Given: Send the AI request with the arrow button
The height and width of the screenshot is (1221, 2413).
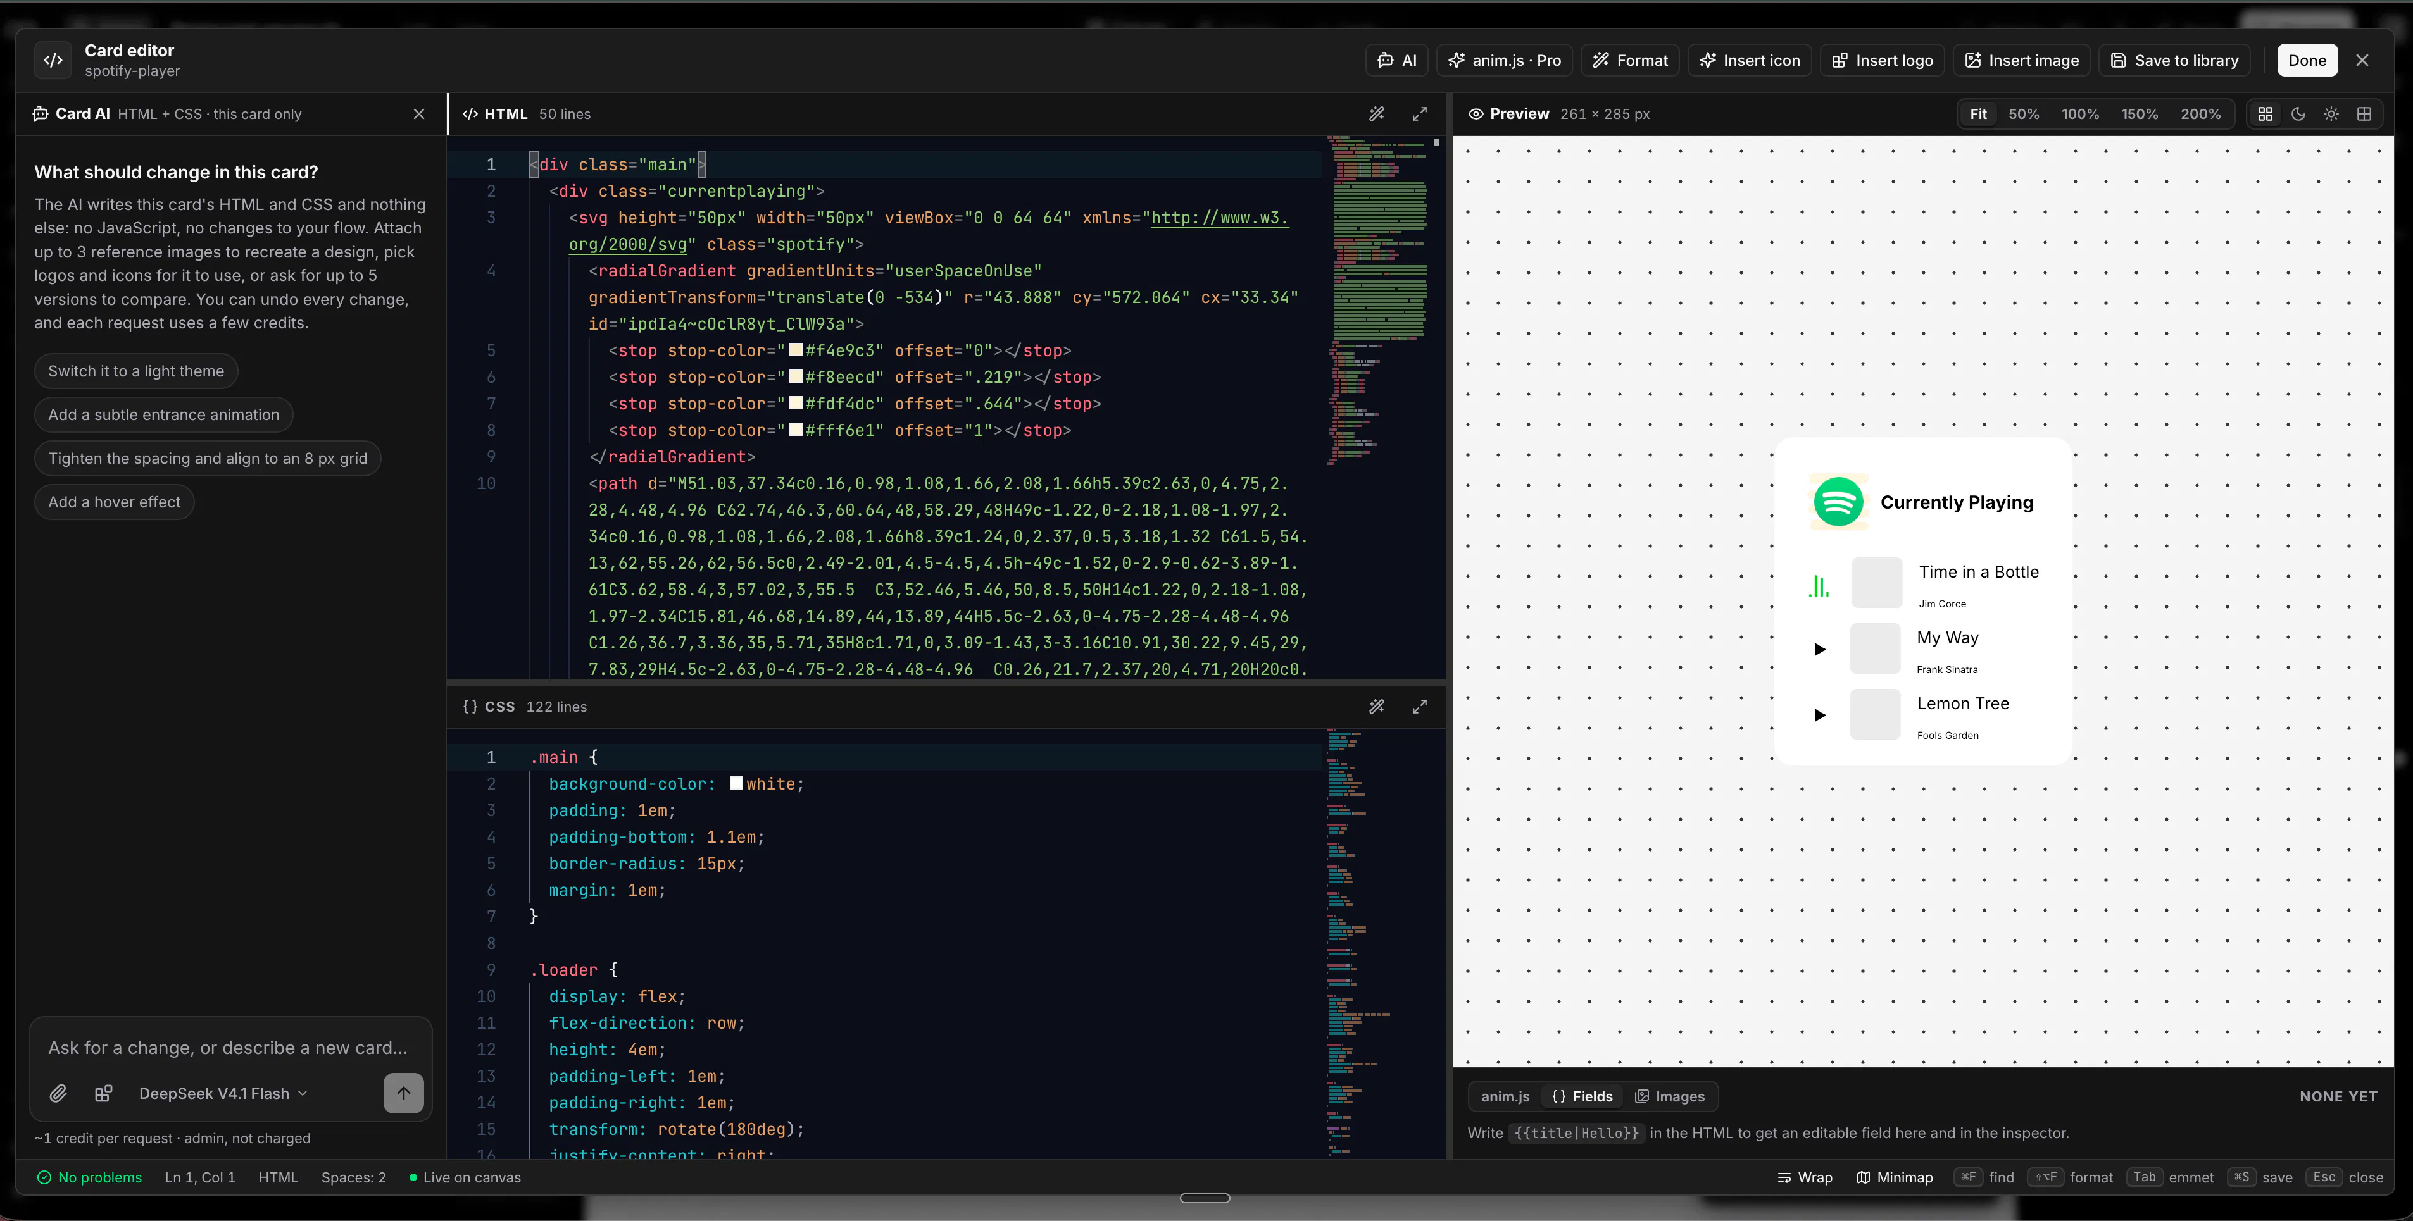Looking at the screenshot, I should point(404,1093).
